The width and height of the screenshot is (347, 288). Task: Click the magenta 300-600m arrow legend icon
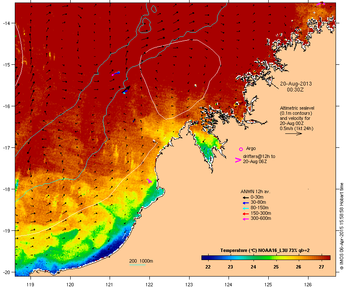(245, 219)
